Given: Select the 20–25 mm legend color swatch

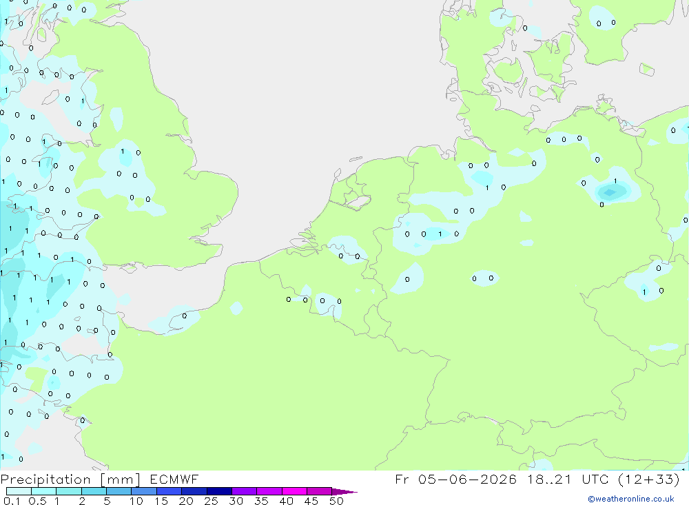Looking at the screenshot, I should tap(194, 491).
